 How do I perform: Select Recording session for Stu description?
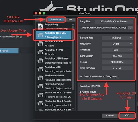click(58, 97)
